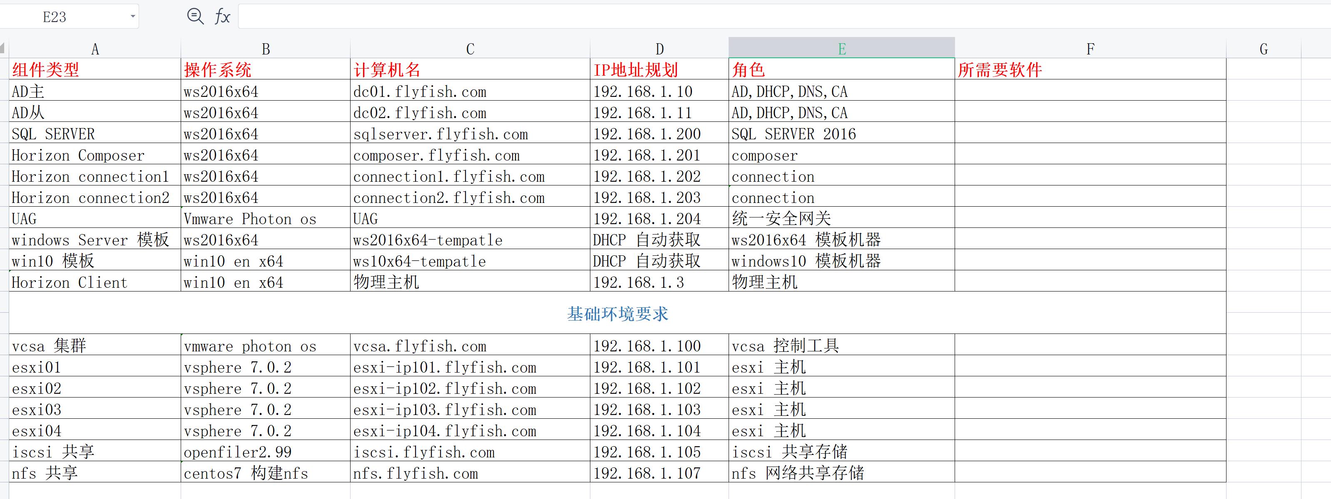Click the header cell 所需要软件
This screenshot has width=1331, height=499.
[x=1090, y=69]
